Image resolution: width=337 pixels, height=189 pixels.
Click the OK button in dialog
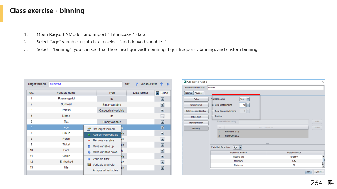(309, 172)
